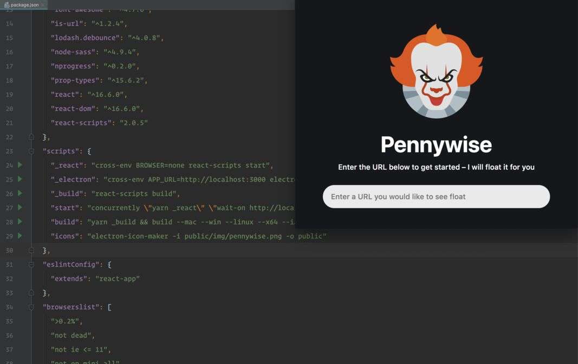578x364 pixels.
Task: Close the package.json tab
Action: [43, 5]
